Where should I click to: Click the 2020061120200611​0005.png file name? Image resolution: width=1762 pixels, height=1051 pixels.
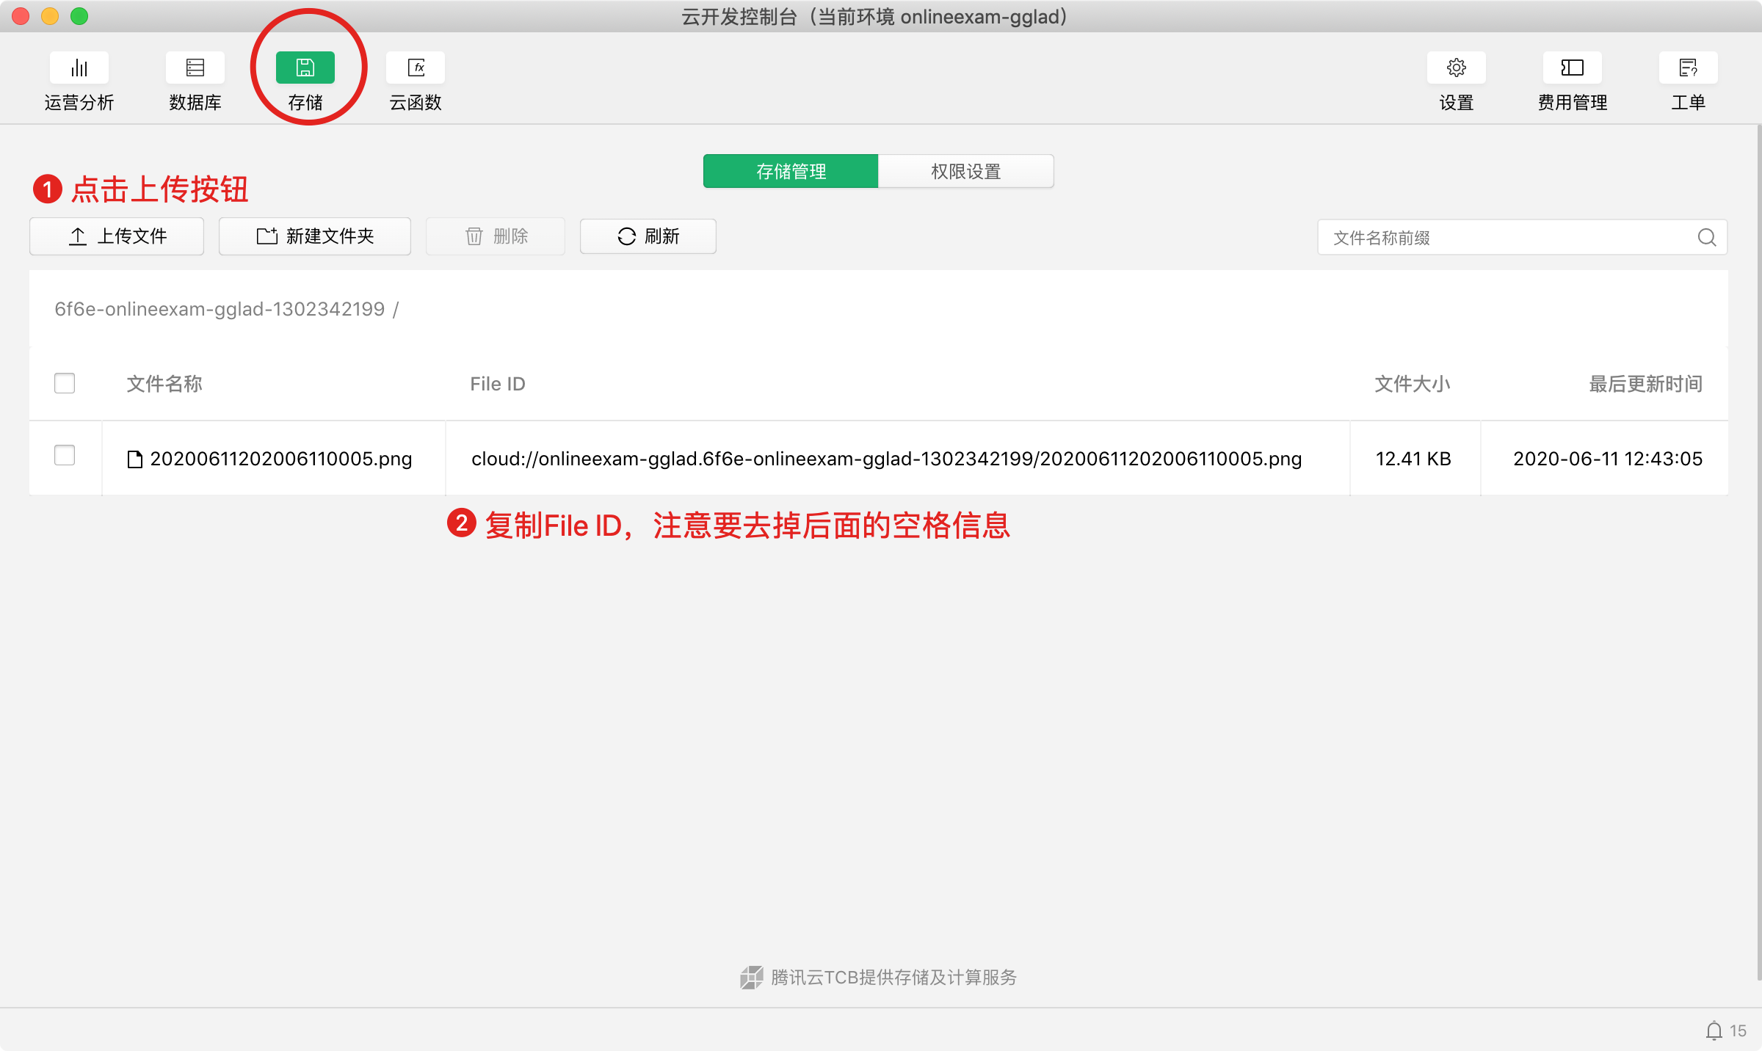click(x=280, y=459)
